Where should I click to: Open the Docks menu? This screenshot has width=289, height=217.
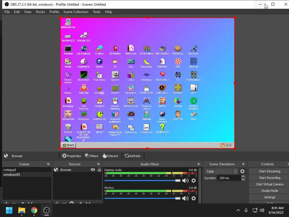click(x=40, y=12)
